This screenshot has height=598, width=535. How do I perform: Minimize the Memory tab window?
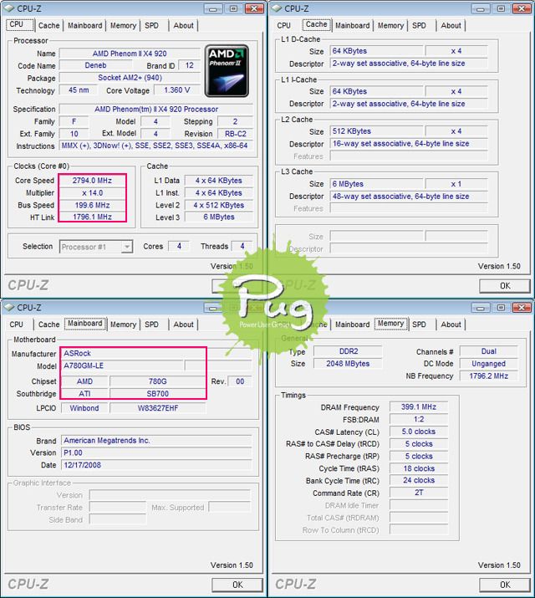point(481,308)
